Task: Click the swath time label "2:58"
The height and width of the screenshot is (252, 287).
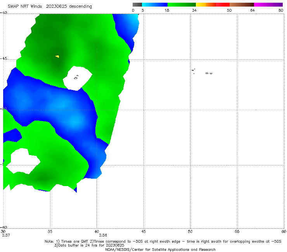Action: click(x=103, y=235)
